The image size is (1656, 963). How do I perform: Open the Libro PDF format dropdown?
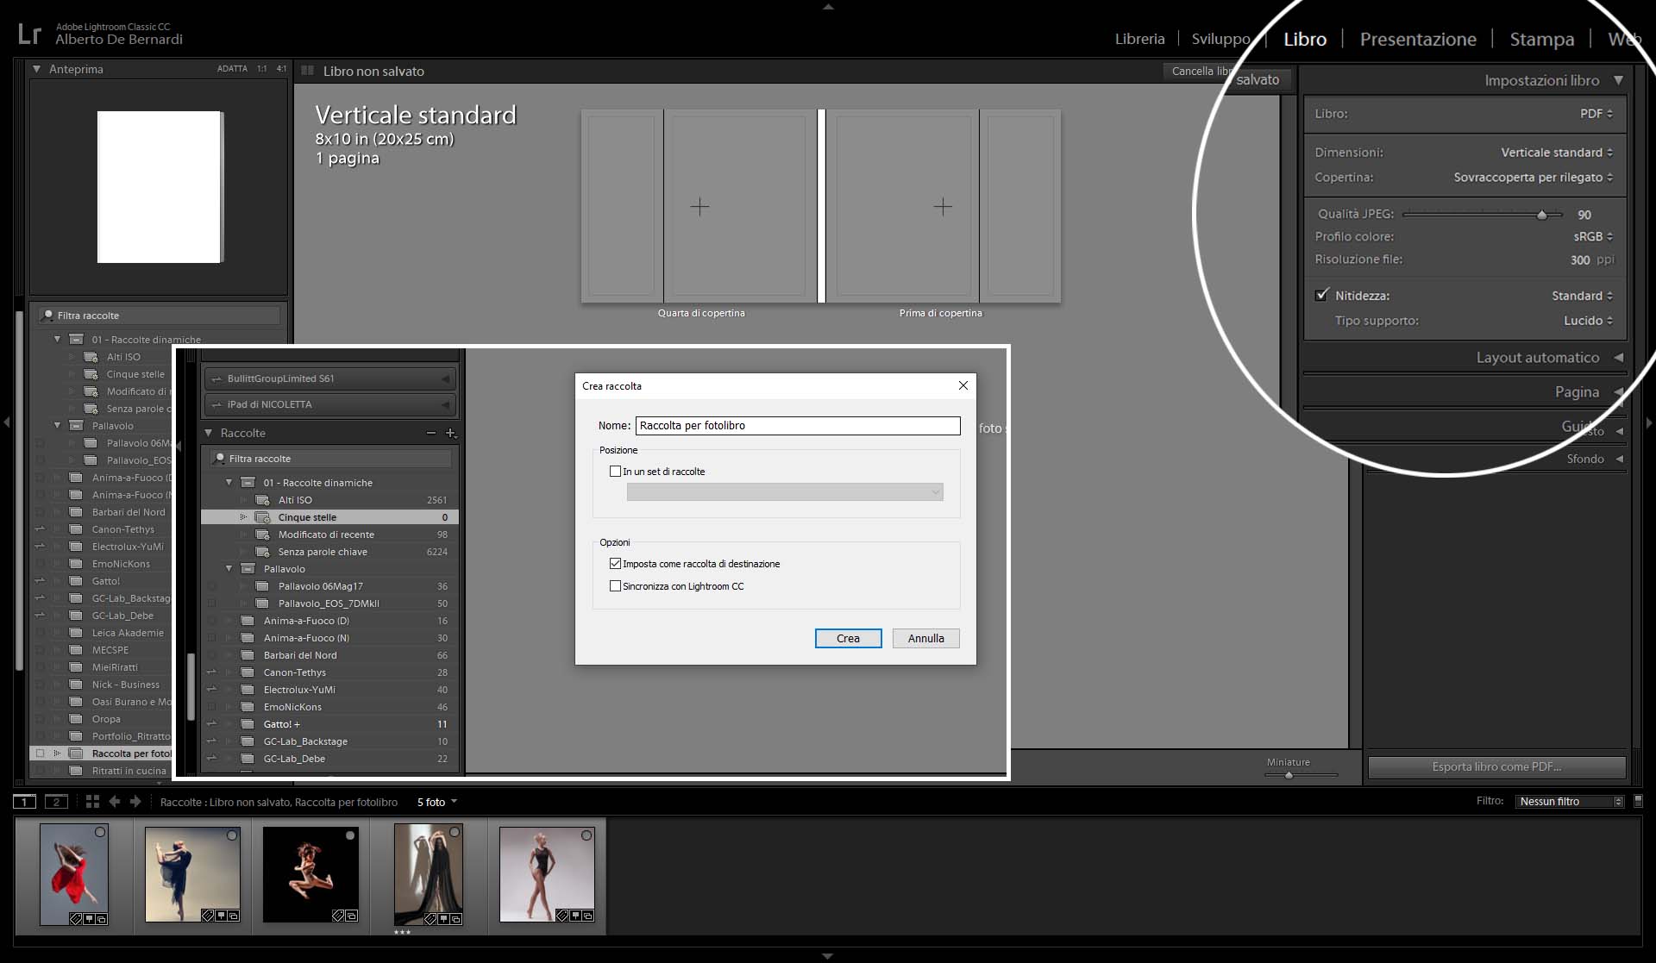click(1596, 114)
